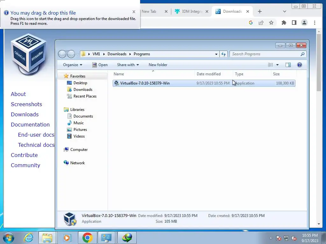Toggle the preview pane button
The width and height of the screenshot is (326, 244).
tap(288, 65)
